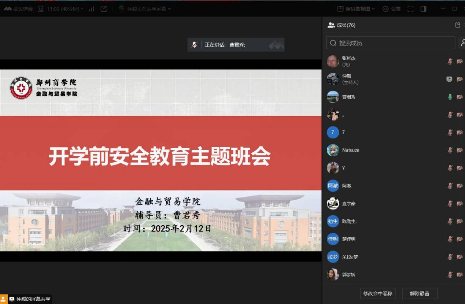465x304 pixels.
Task: Toggle the sidebar panel layout icon
Action: point(423,9)
